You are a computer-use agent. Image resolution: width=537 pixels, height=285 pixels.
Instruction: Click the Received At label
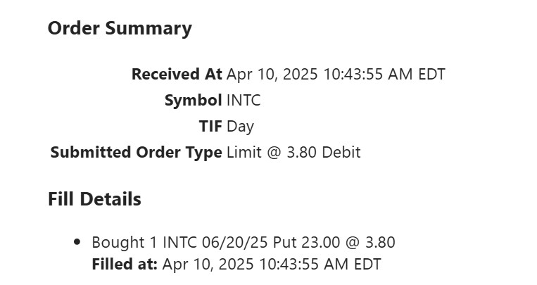[177, 74]
